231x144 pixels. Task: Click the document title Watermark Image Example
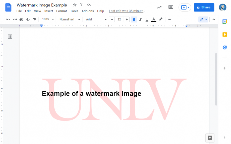(42, 5)
